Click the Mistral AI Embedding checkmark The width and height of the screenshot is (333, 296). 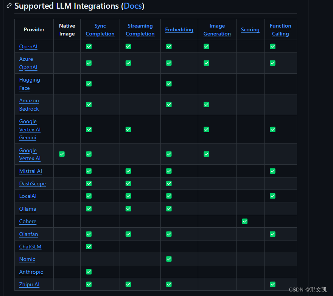point(169,171)
